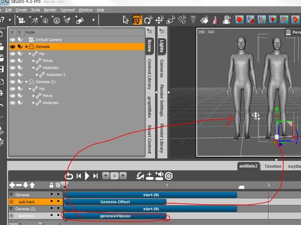Image resolution: width=301 pixels, height=225 pixels.
Task: Toggle selectability of Default Camera
Action: [x=20, y=40]
